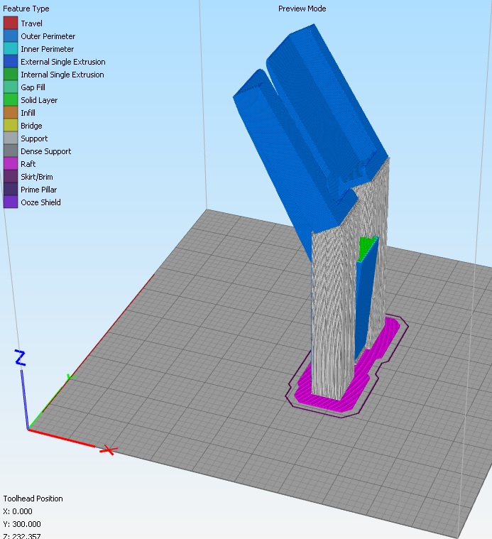The height and width of the screenshot is (539, 492).
Task: Click the 'External Single Extrusion' label
Action: pyautogui.click(x=63, y=62)
